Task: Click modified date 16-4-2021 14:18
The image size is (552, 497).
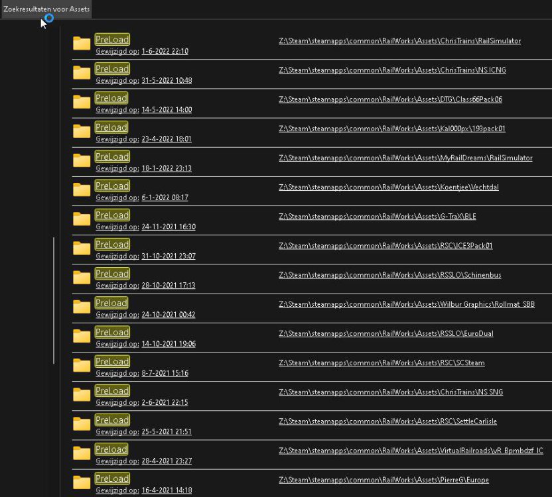Action: click(x=167, y=490)
